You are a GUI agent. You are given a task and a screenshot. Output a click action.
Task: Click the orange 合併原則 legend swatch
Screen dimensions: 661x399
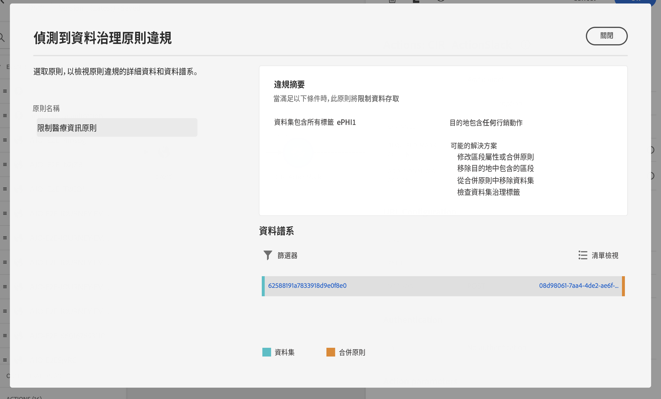330,352
